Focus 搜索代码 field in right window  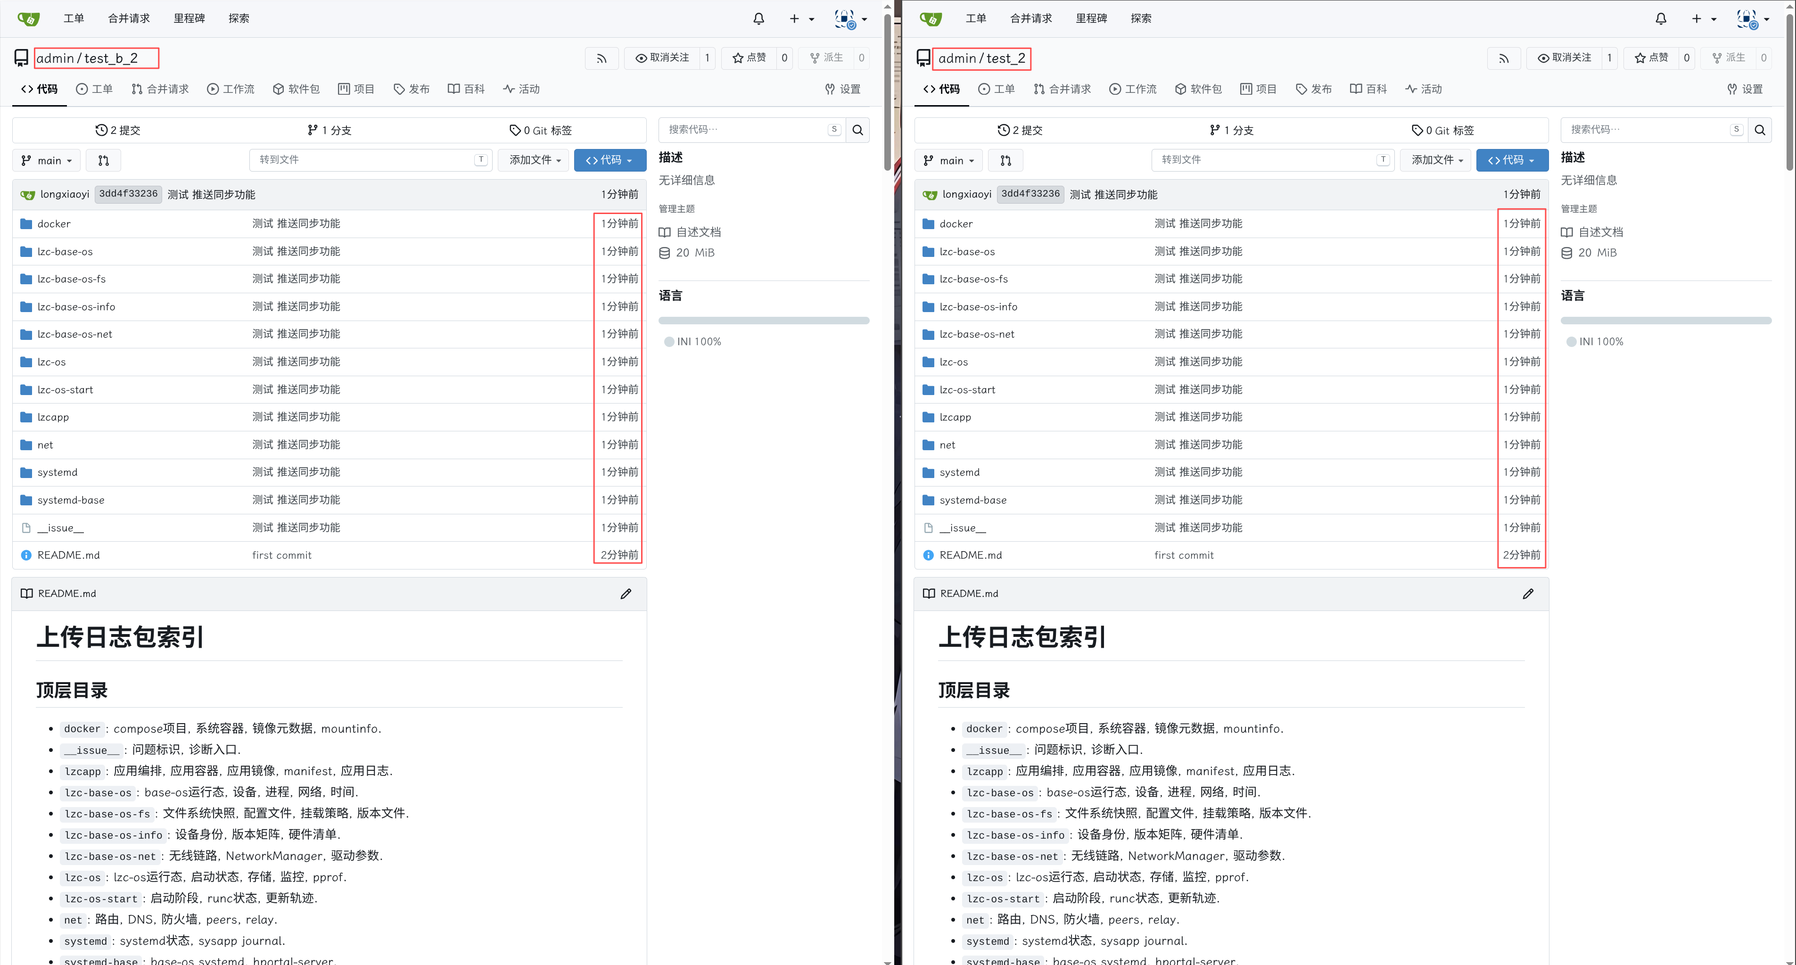(x=1654, y=131)
